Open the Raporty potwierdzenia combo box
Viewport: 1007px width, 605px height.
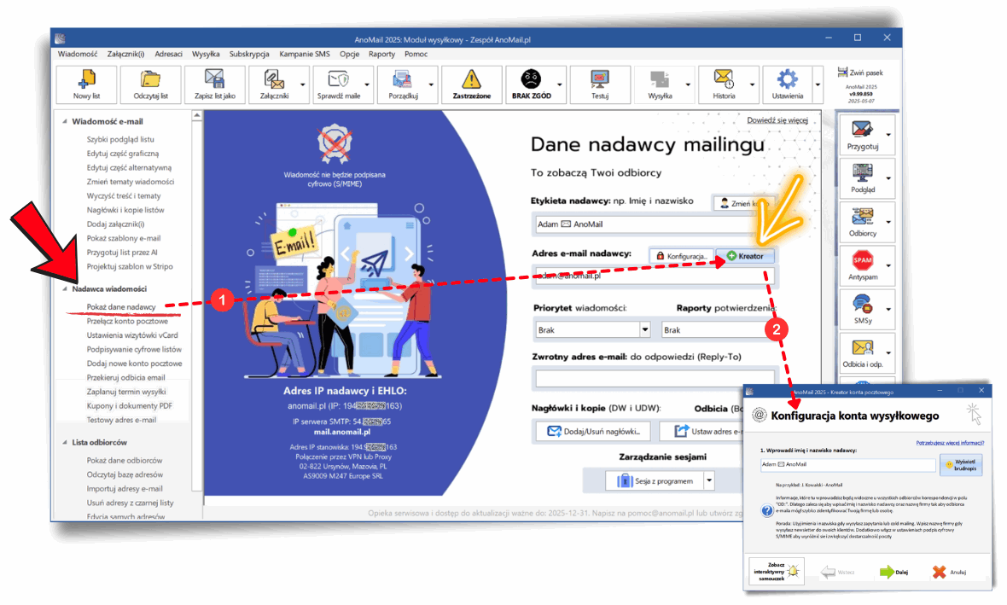pyautogui.click(x=718, y=329)
